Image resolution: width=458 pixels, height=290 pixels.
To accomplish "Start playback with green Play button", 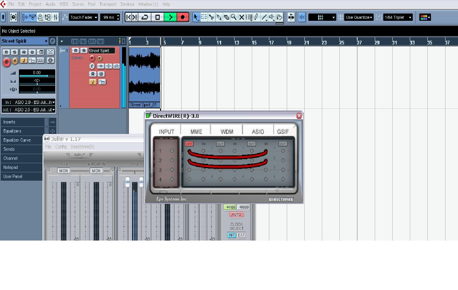I will [x=170, y=17].
